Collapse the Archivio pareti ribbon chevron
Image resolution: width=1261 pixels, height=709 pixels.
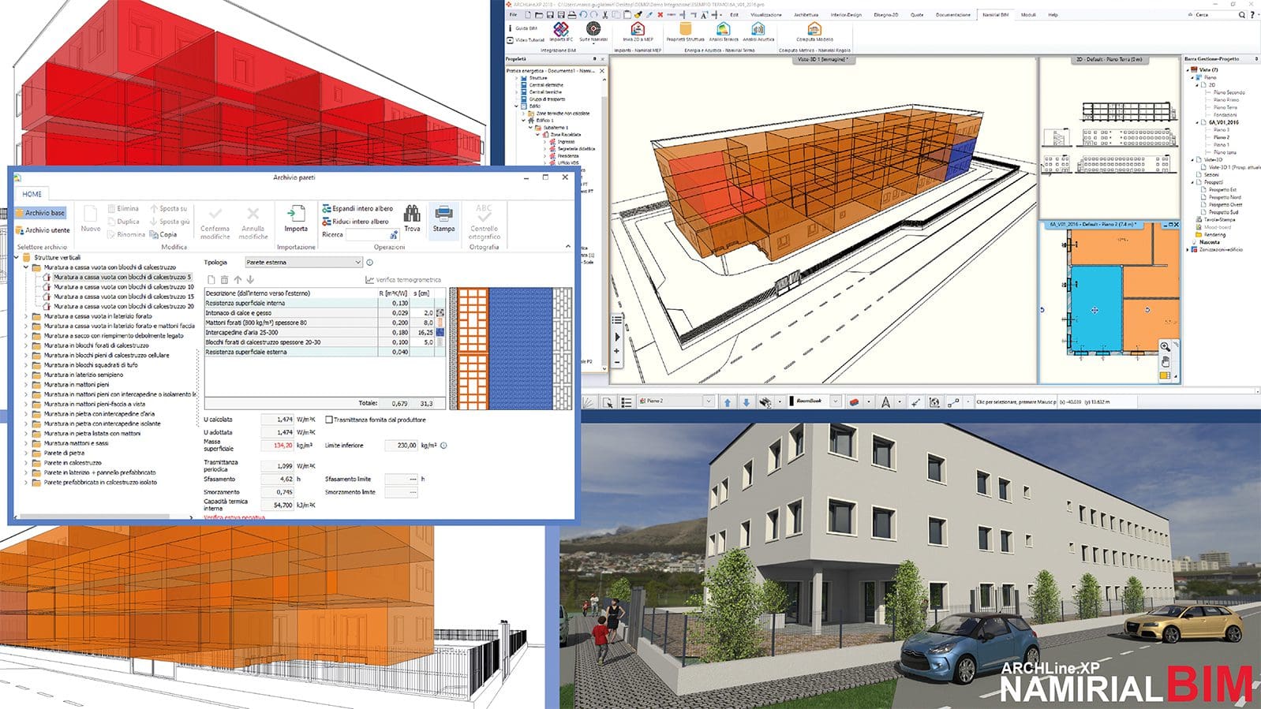567,246
